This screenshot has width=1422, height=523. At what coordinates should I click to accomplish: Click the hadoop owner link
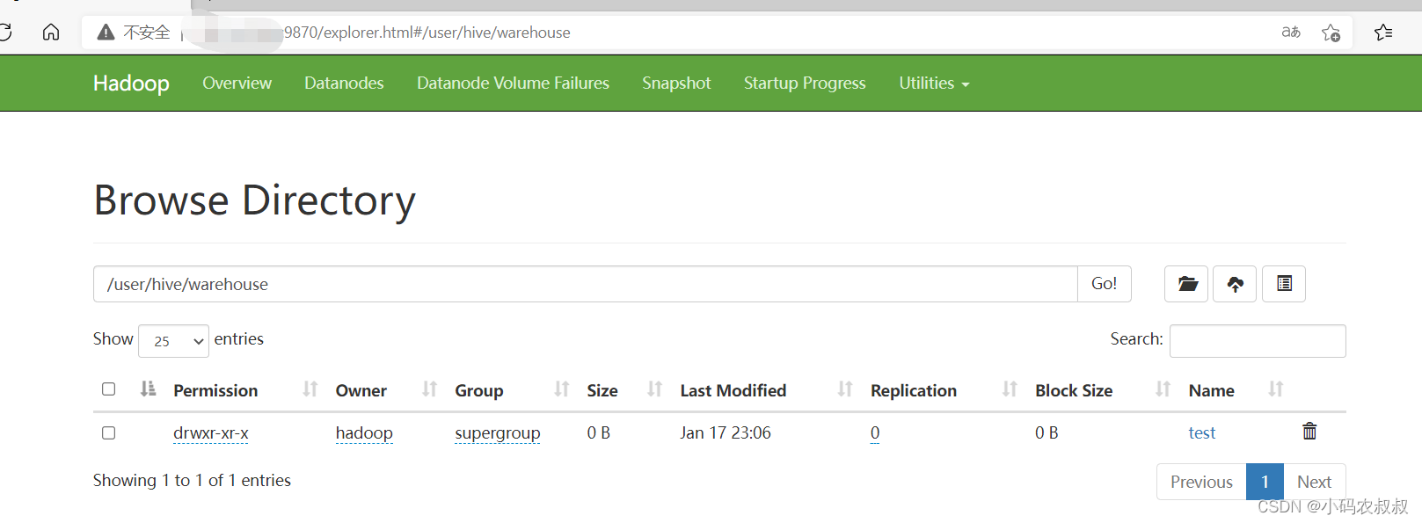(x=364, y=432)
